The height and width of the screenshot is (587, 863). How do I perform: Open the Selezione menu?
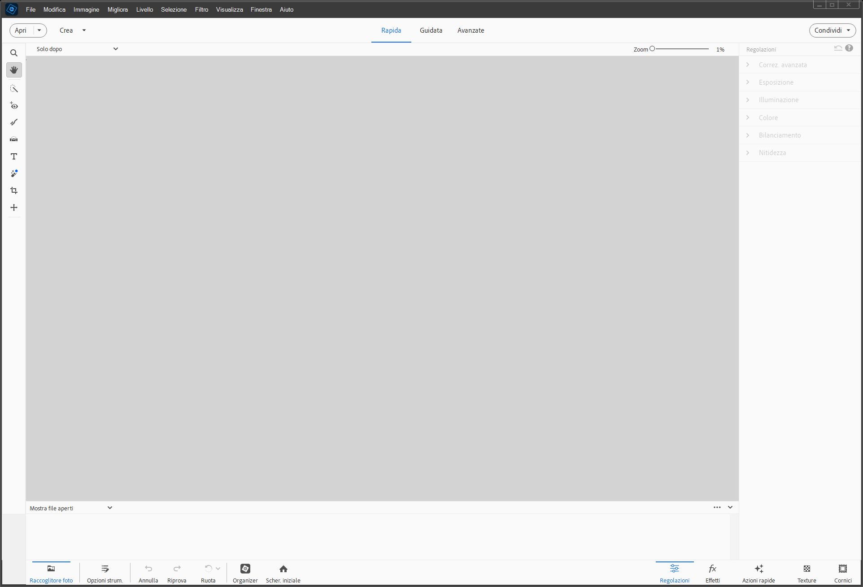click(x=174, y=9)
